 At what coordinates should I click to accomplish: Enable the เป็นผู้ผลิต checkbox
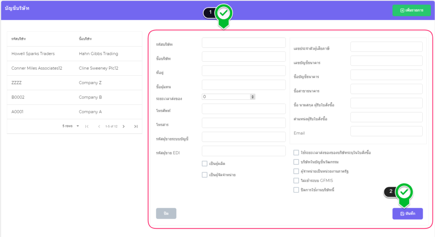(205, 164)
